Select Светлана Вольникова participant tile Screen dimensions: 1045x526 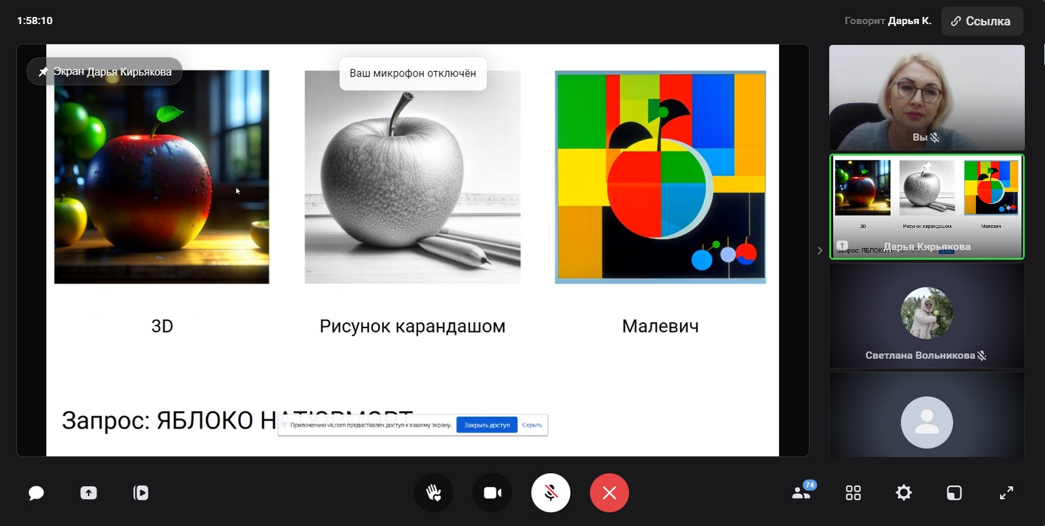[926, 316]
